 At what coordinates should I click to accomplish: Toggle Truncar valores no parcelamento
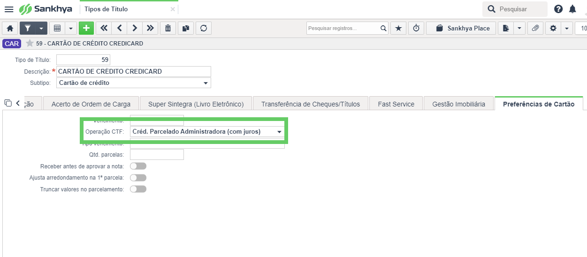pyautogui.click(x=138, y=189)
